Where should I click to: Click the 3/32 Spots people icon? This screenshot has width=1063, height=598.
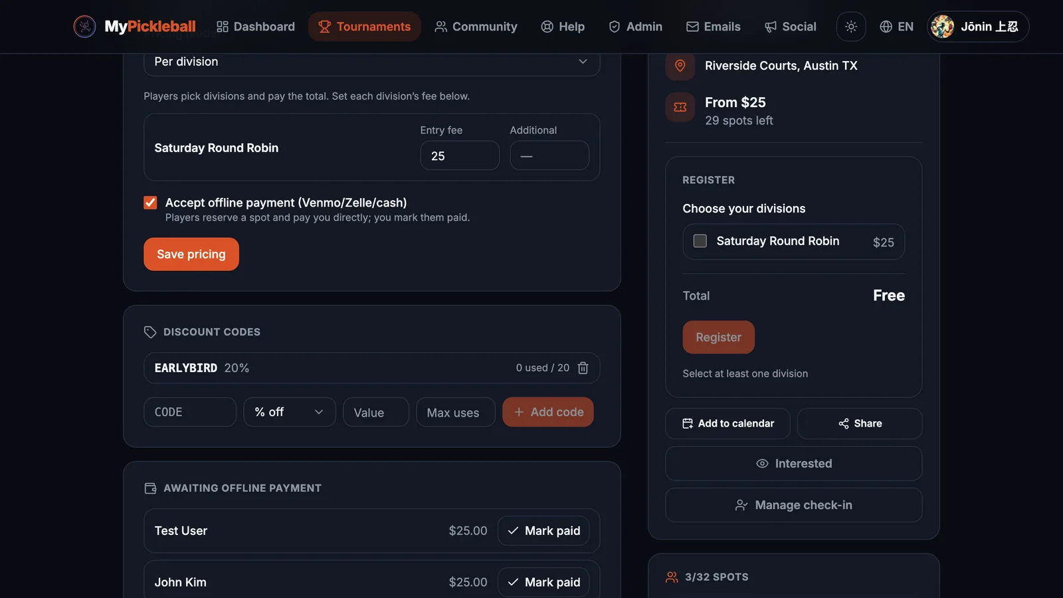click(x=672, y=577)
